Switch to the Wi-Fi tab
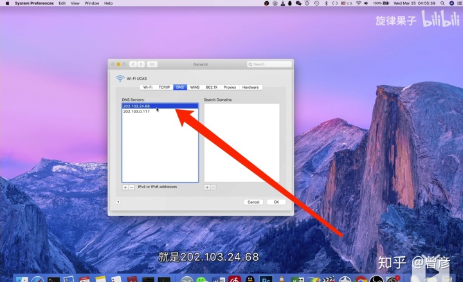463x282 pixels. (x=148, y=87)
